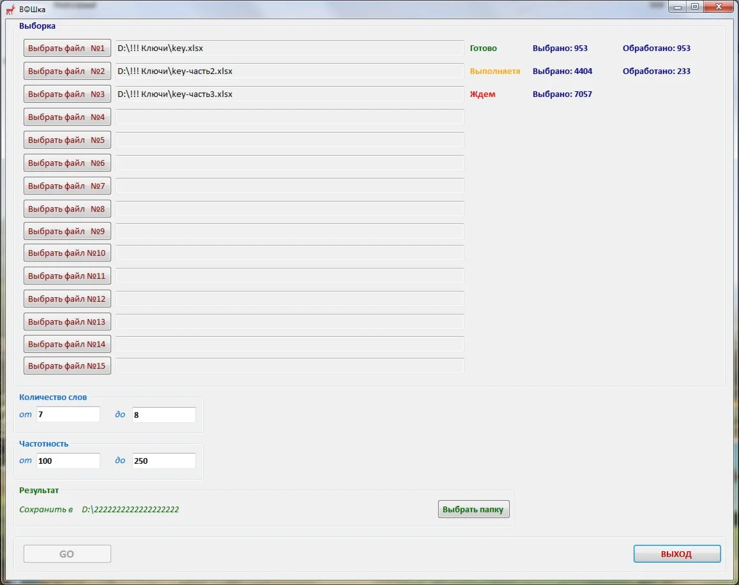Viewport: 739px width, 585px height.
Task: Focus frequency 'до' field with 250
Action: click(x=164, y=461)
